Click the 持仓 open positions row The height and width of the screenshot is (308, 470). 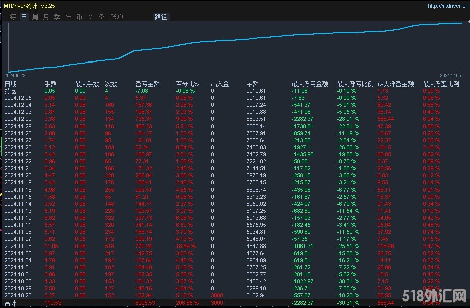pyautogui.click(x=235, y=91)
